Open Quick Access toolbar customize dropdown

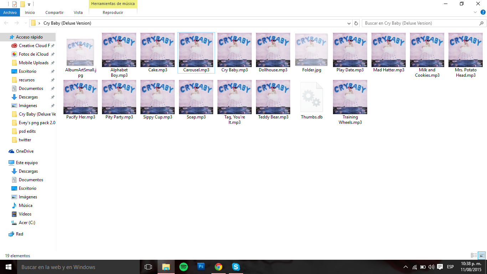(29, 4)
